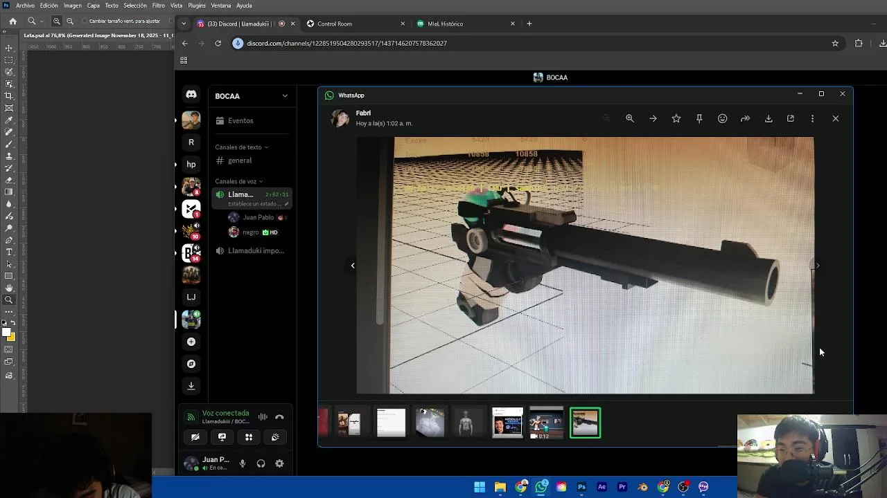
Task: Collapse 'Canales de texto' category
Action: coord(241,147)
